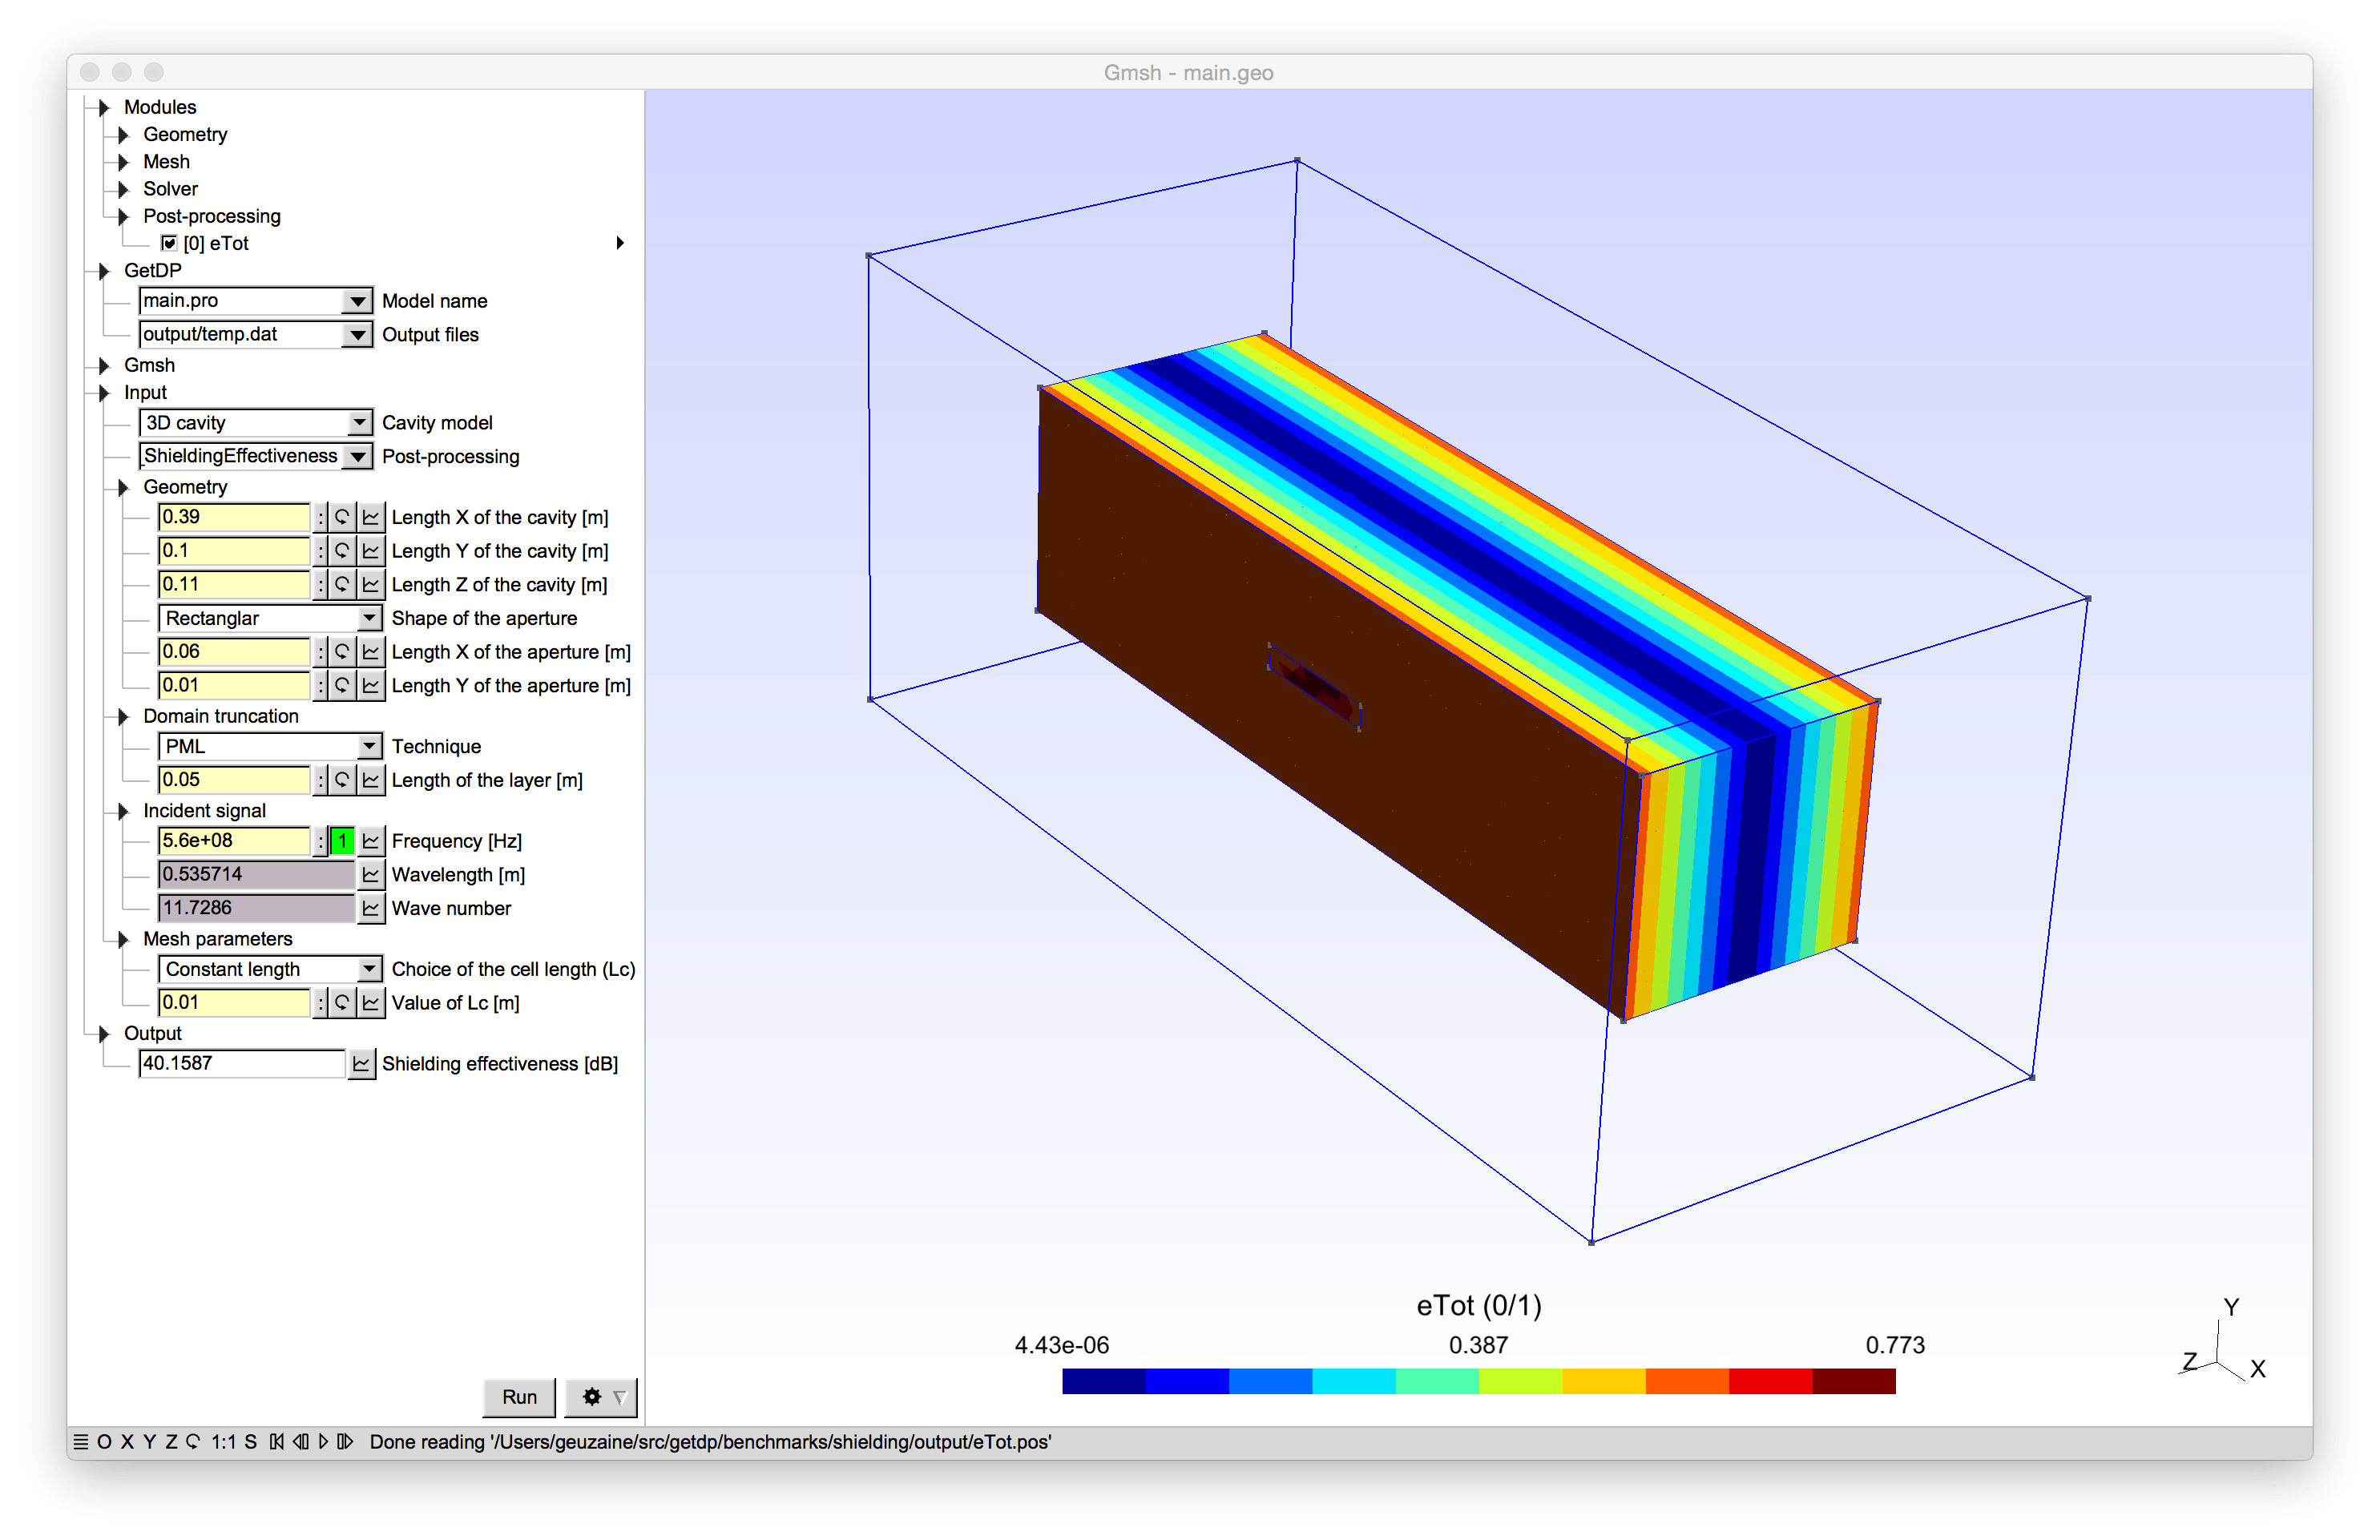Image resolution: width=2380 pixels, height=1540 pixels.
Task: Collapse the Mesh parameters tree section
Action: click(124, 939)
